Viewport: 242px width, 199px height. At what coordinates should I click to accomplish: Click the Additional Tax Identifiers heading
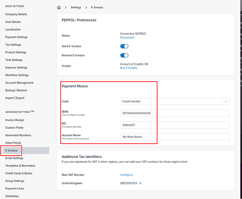coord(82,157)
